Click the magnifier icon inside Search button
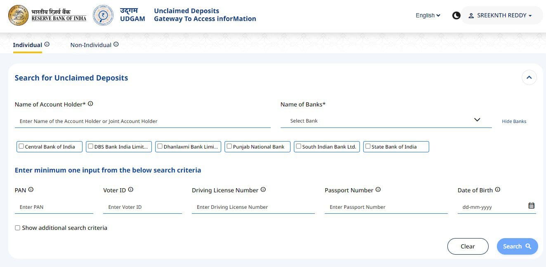Screen dimensions: 546x267 coord(529,246)
